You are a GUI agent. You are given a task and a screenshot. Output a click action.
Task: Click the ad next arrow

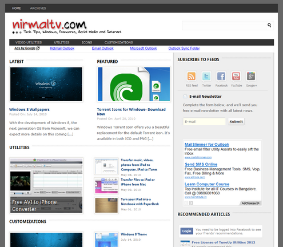coord(191,203)
